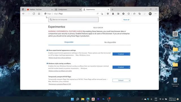Viewport: 181px width, 102px height.
Task: Switch to the YouTube tab
Action: (x=40, y=9)
